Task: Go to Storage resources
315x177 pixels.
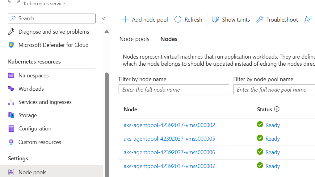Action: [27, 115]
